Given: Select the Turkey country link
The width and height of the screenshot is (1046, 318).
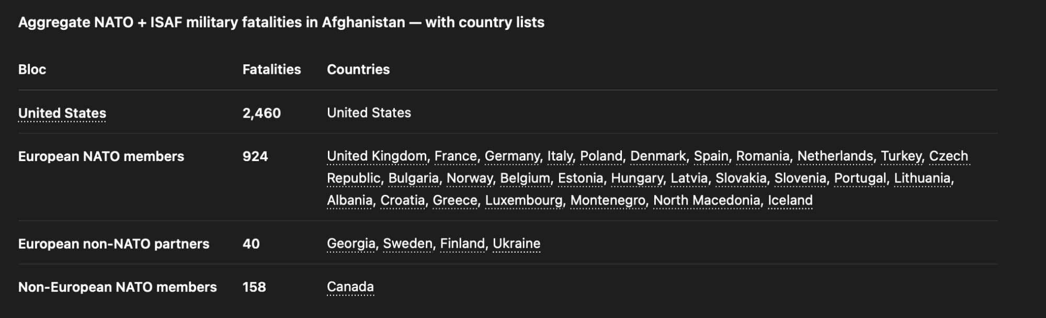Looking at the screenshot, I should [901, 156].
